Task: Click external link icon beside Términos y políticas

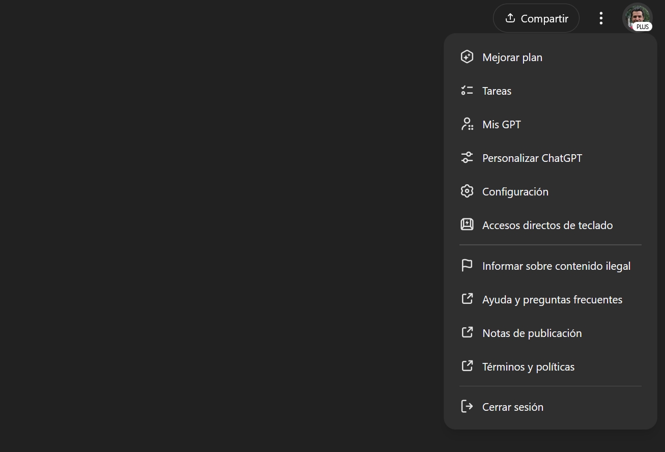Action: (467, 366)
